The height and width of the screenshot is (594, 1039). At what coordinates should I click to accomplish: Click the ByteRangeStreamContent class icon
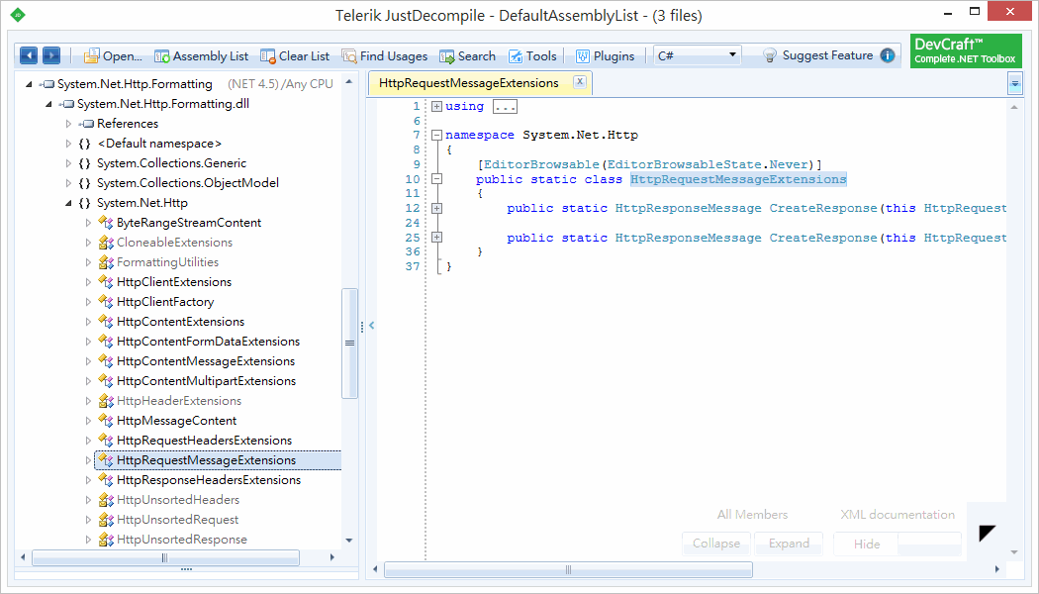[105, 223]
